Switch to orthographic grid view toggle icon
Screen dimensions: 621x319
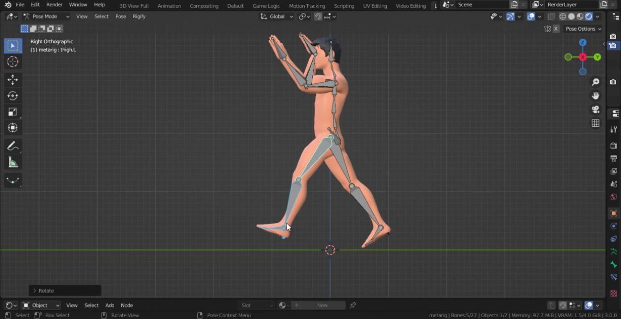(595, 123)
